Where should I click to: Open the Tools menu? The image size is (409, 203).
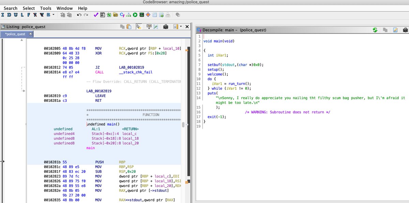46,8
